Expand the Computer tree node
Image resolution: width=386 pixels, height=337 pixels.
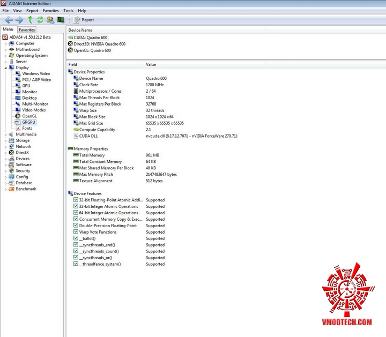pos(6,43)
